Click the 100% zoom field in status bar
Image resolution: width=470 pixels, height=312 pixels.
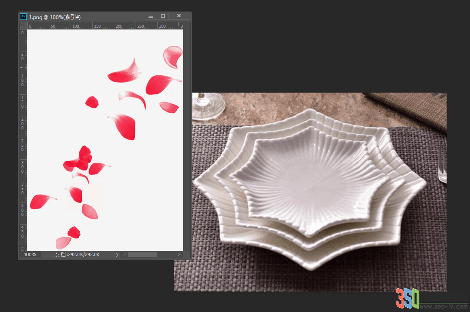pos(30,254)
